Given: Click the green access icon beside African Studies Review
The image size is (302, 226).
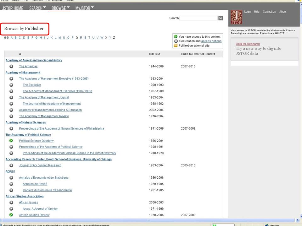Looking at the screenshot, I should [x=11, y=215].
